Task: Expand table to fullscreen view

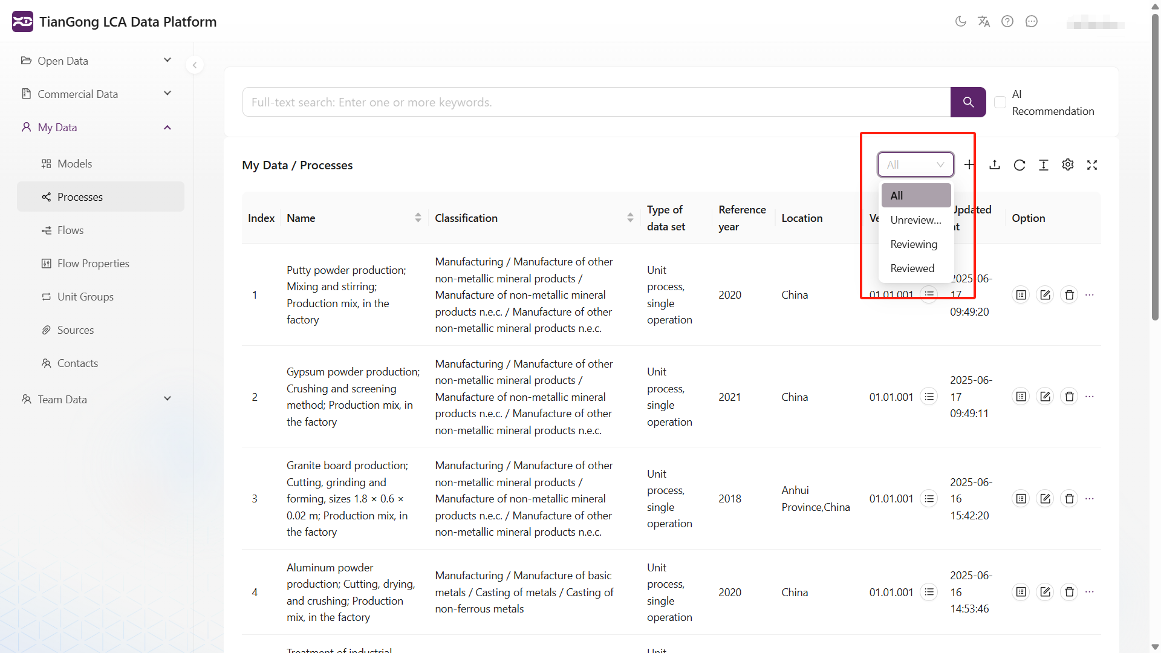Action: coord(1092,164)
